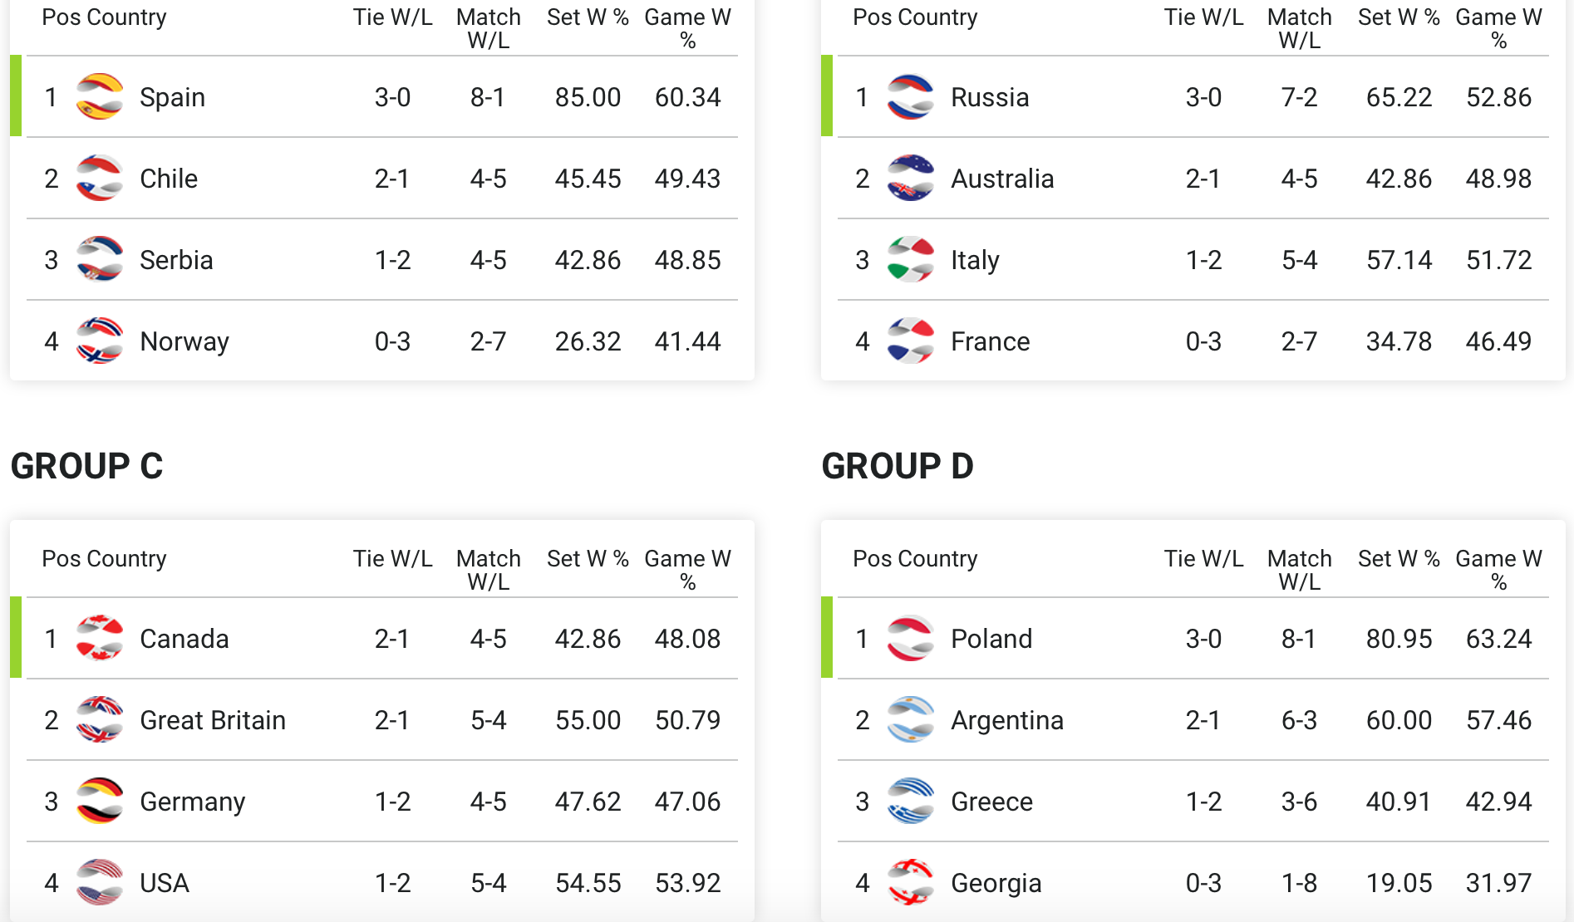Open the Serbia team link

coord(176,260)
